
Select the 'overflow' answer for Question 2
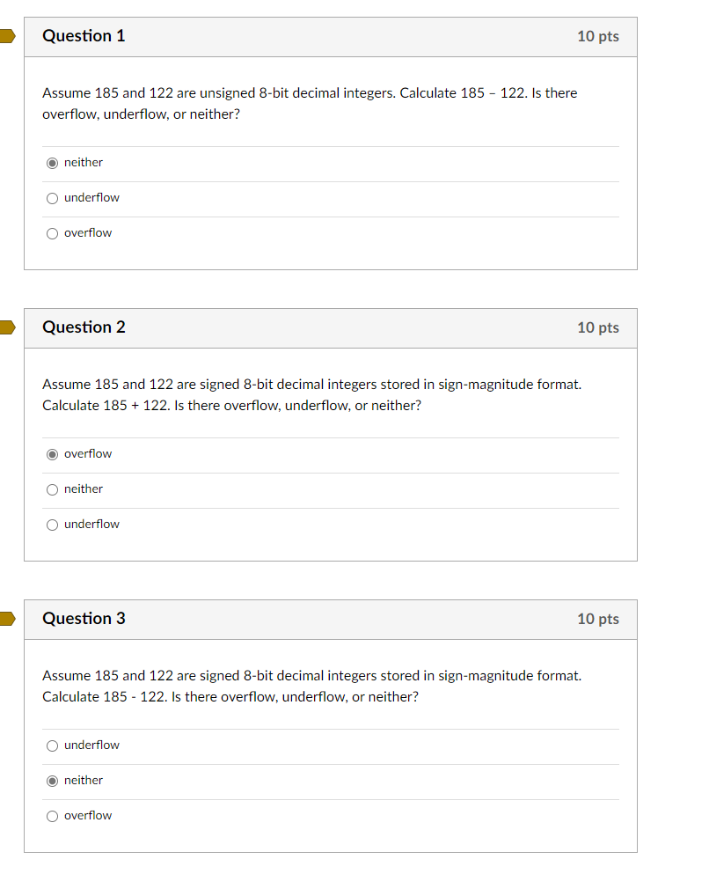coord(52,454)
